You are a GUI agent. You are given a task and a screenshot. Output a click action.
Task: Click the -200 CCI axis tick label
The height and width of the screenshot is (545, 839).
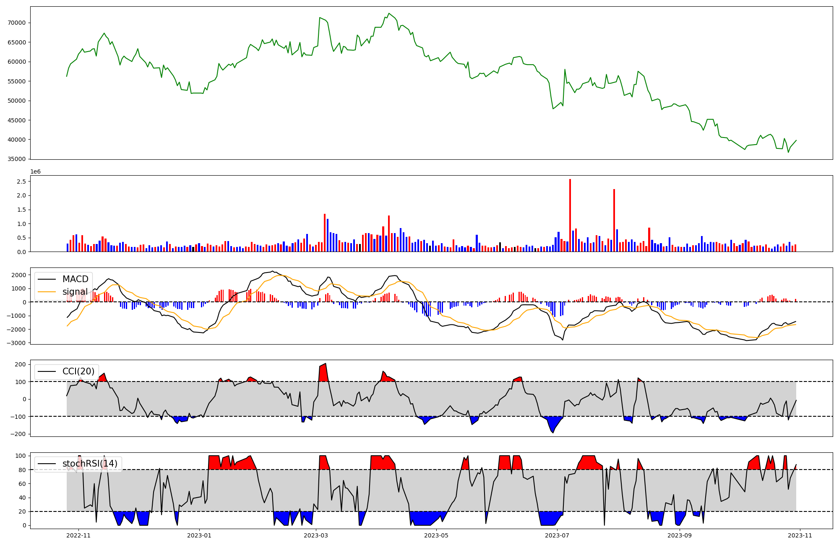coord(19,434)
